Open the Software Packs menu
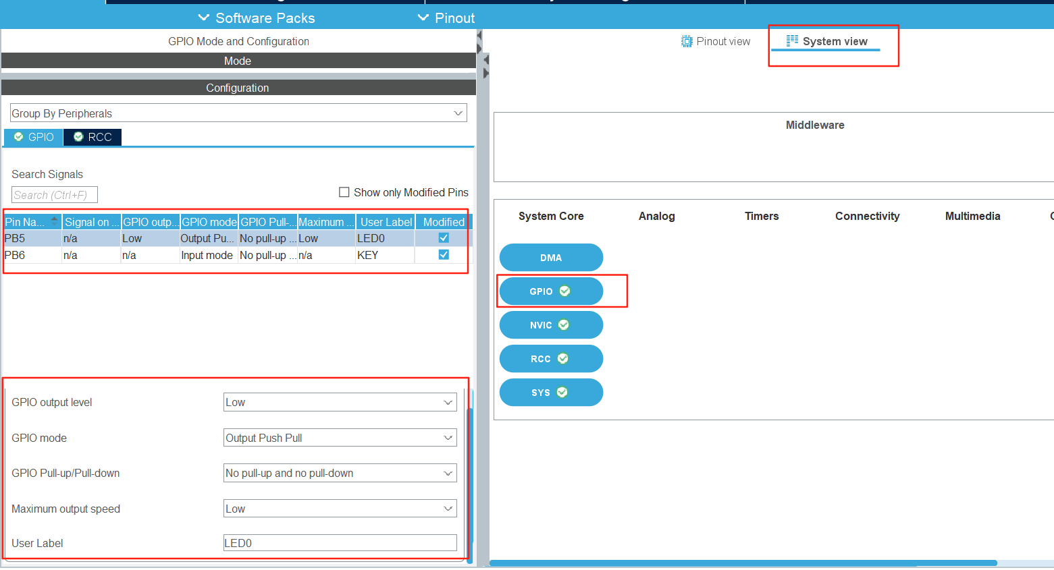The height and width of the screenshot is (570, 1054). (257, 18)
